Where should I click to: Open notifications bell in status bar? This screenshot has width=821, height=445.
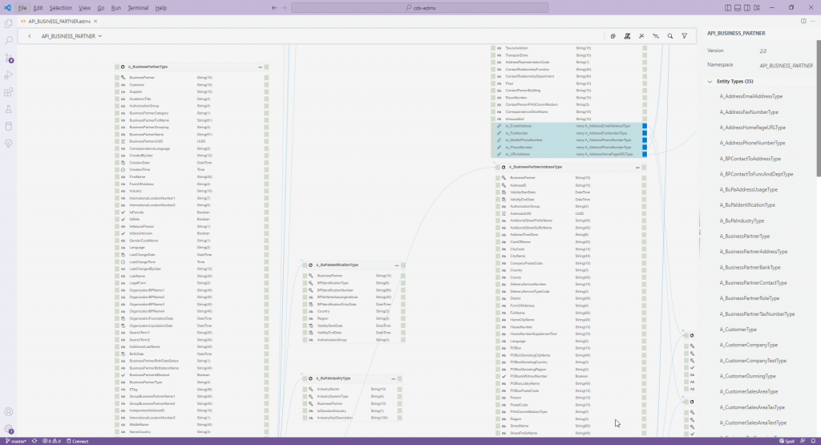coord(813,441)
